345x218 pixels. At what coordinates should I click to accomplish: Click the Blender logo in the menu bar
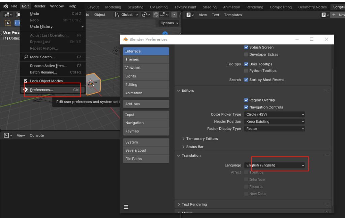coord(6,6)
